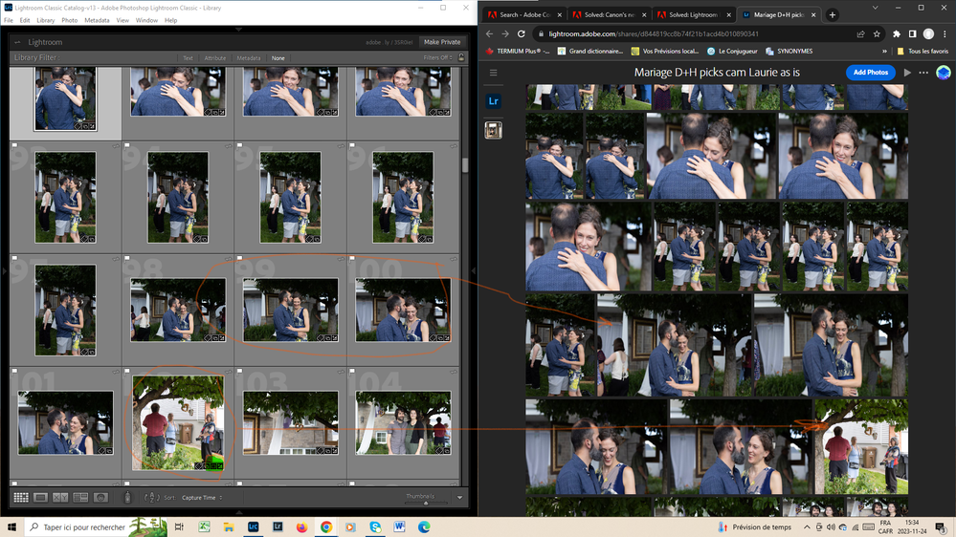Open hamburger menu in Lightroom web

pos(493,73)
